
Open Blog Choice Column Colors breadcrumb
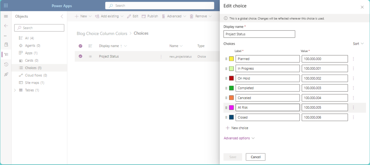[x=102, y=34]
